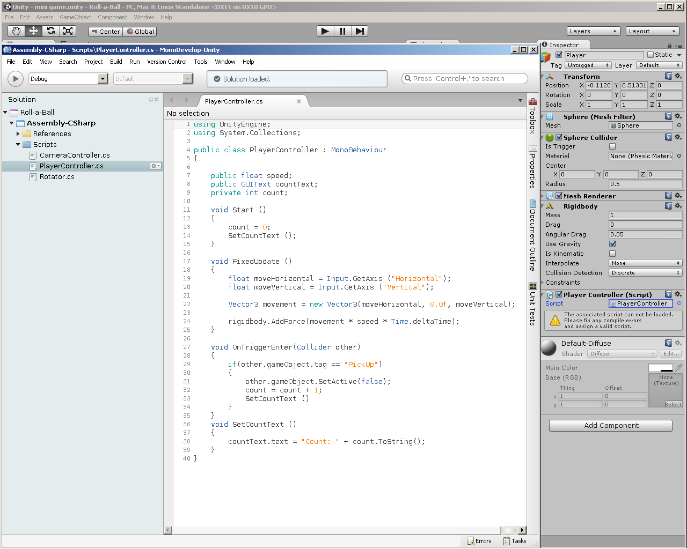687x549 pixels.
Task: Open the PlayerController.cs file options gear
Action: pyautogui.click(x=156, y=166)
